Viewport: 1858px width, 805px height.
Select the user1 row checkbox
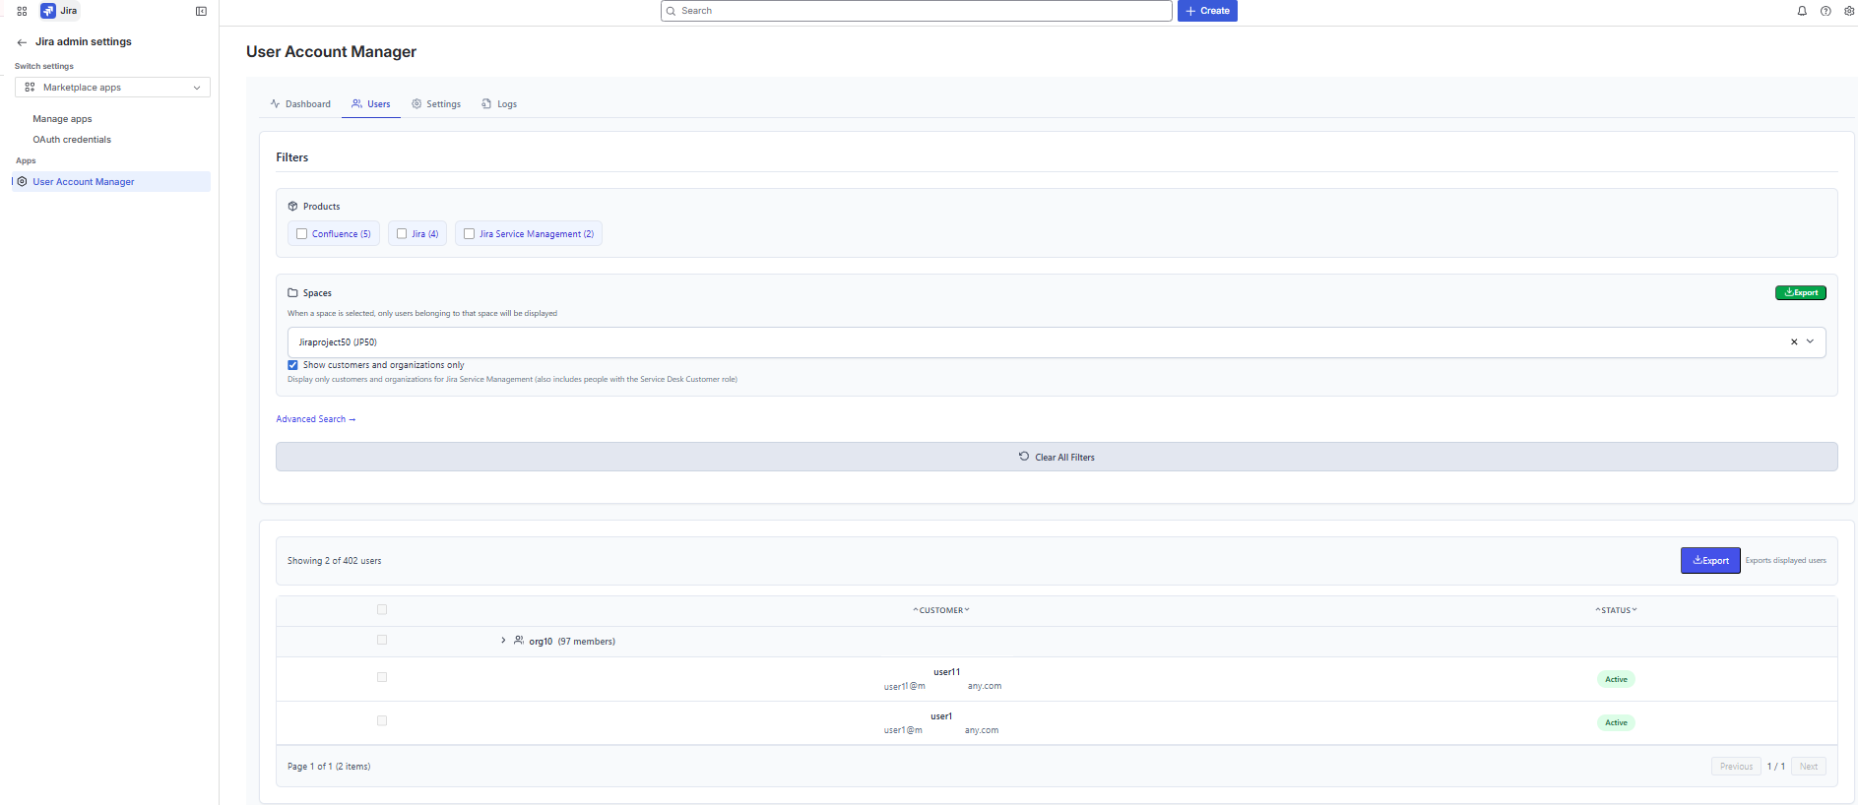[382, 720]
